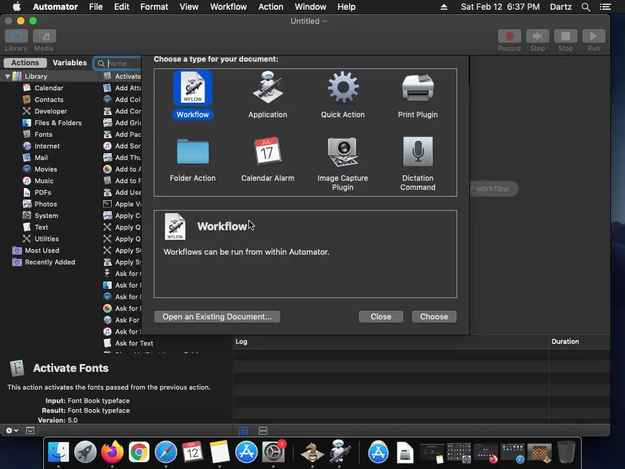This screenshot has width=625, height=469.
Task: Open the File menu
Action: tap(96, 7)
